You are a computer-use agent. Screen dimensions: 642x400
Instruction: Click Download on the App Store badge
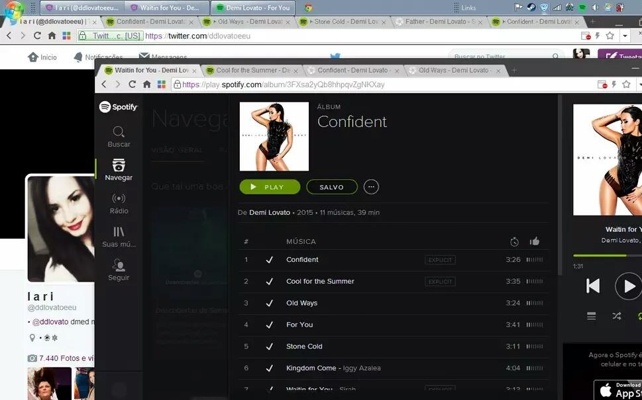(x=618, y=390)
